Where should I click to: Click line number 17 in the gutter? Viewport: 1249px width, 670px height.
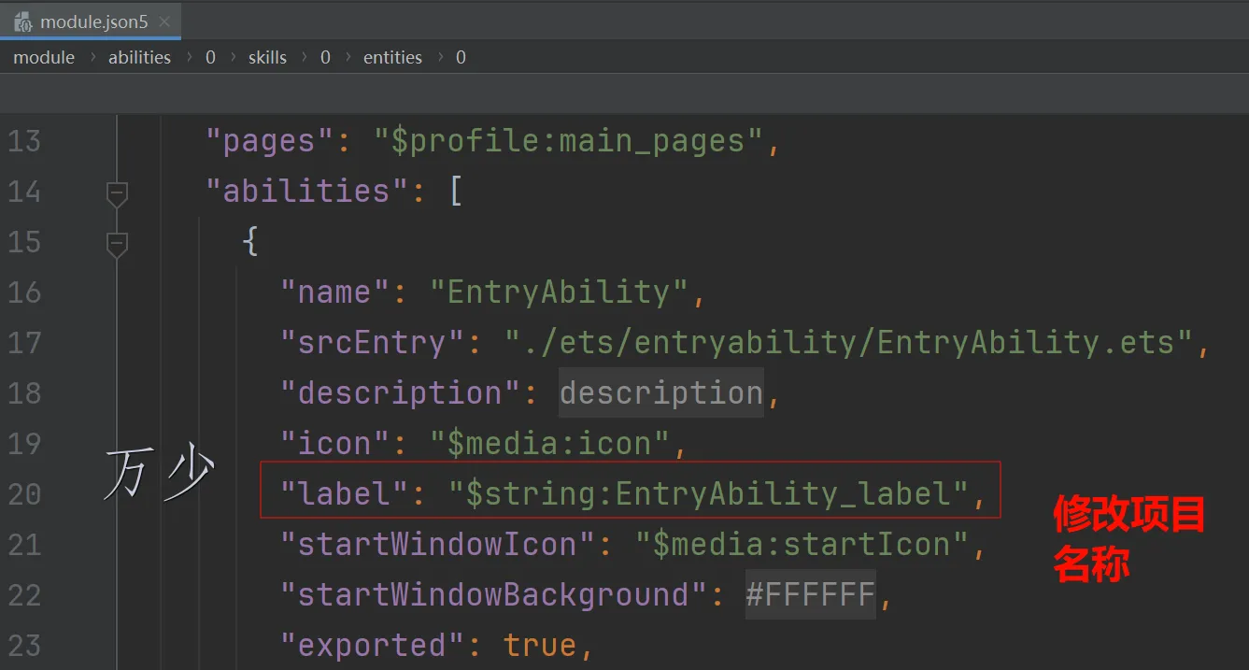24,343
